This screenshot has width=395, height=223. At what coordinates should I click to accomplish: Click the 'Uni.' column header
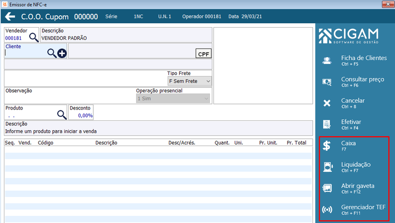[x=238, y=143]
